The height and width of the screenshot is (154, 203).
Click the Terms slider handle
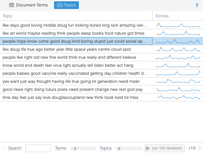point(75,148)
